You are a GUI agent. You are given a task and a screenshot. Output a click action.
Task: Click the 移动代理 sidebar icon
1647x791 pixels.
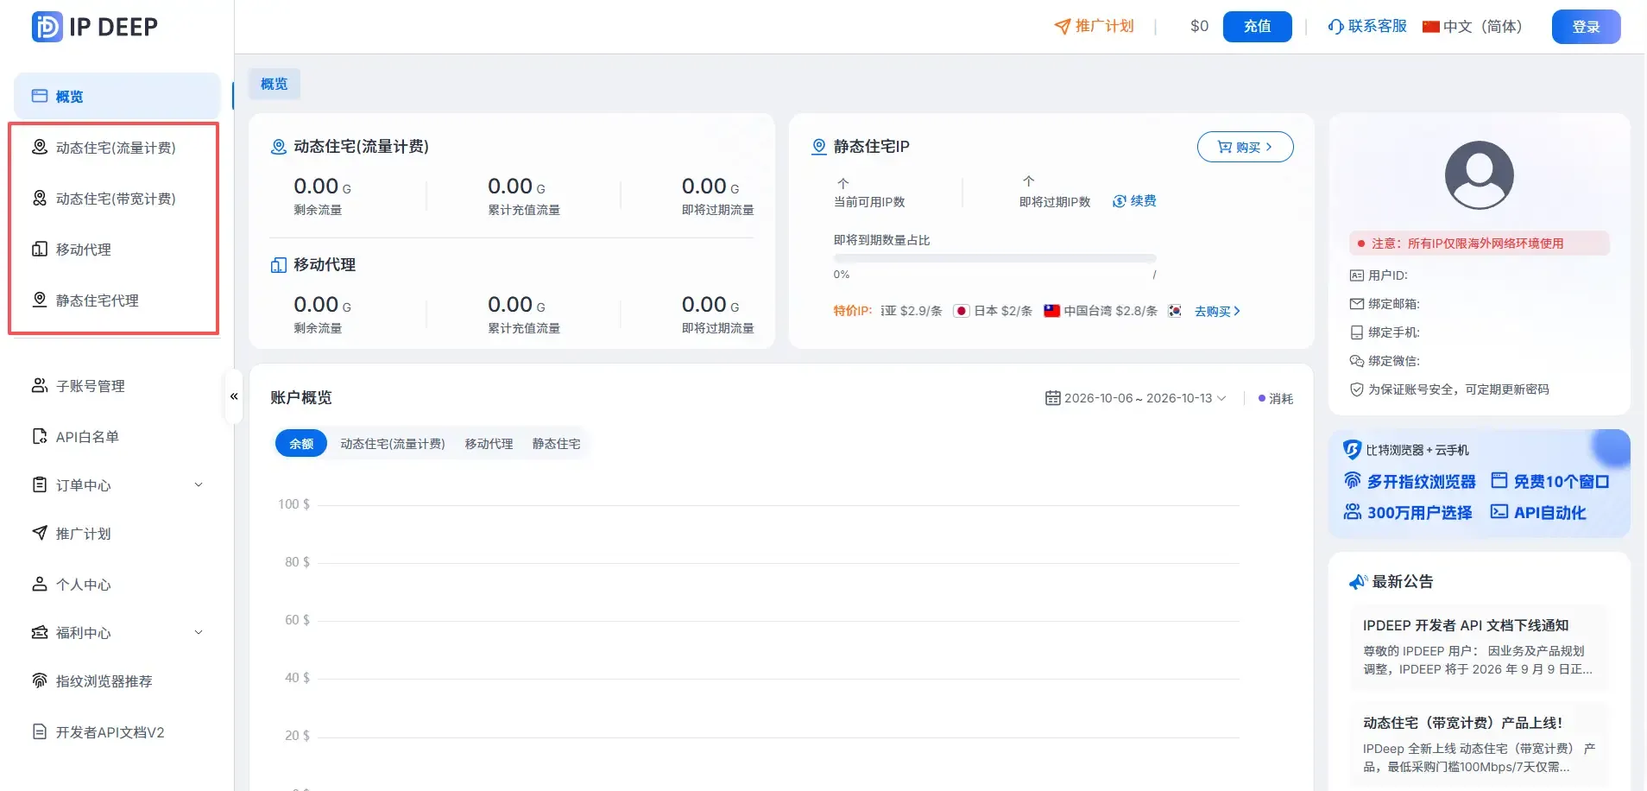[40, 250]
